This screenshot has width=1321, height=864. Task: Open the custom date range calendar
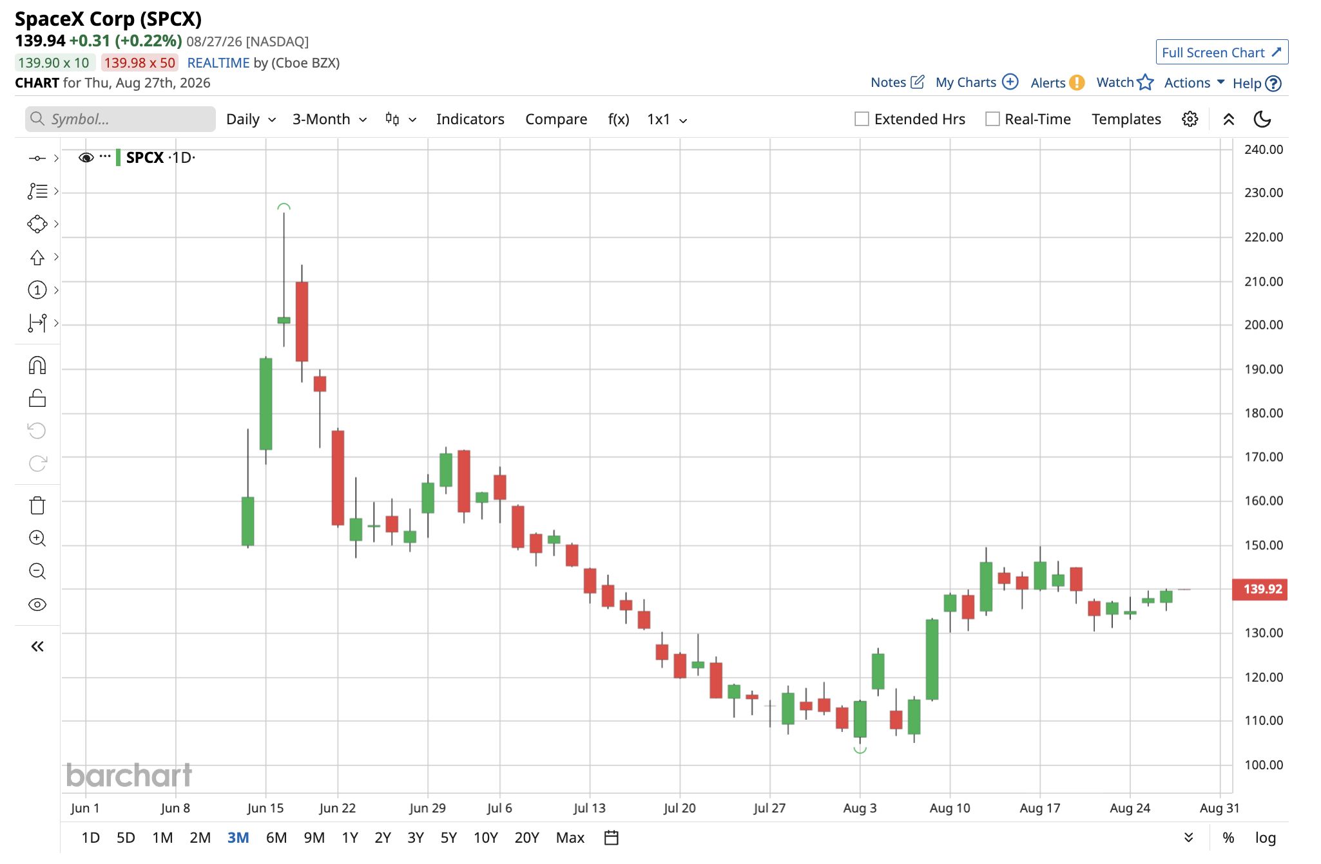pos(612,838)
